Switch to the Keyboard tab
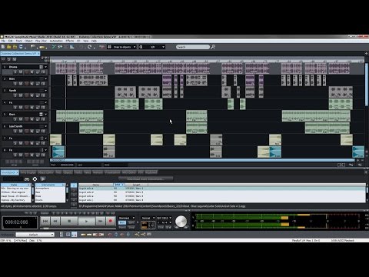Image resolution: width=369 pixels, height=277 pixels. coord(151,172)
